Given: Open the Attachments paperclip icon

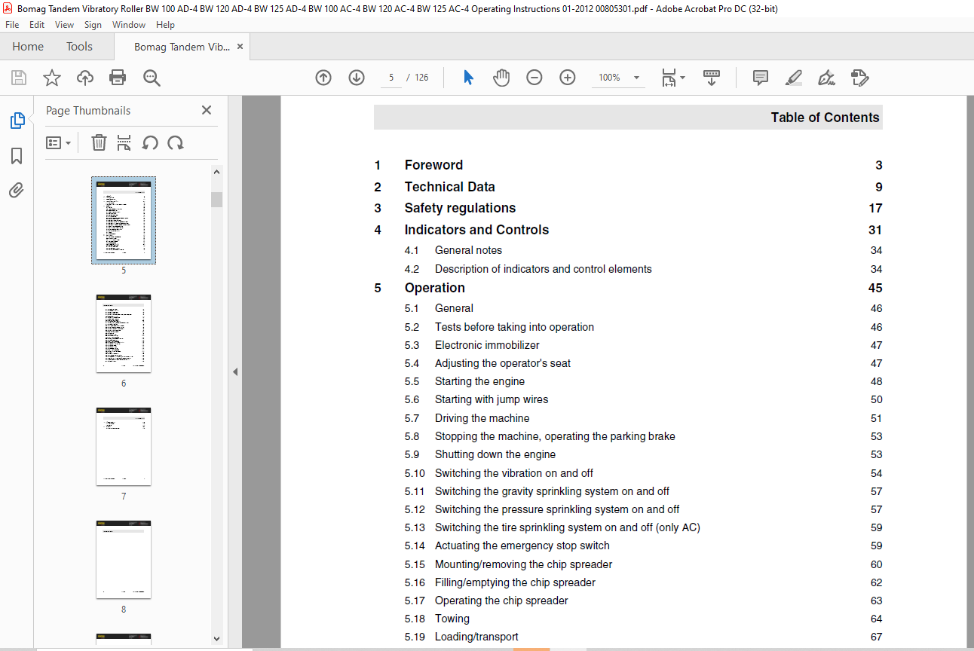Looking at the screenshot, I should pos(17,190).
